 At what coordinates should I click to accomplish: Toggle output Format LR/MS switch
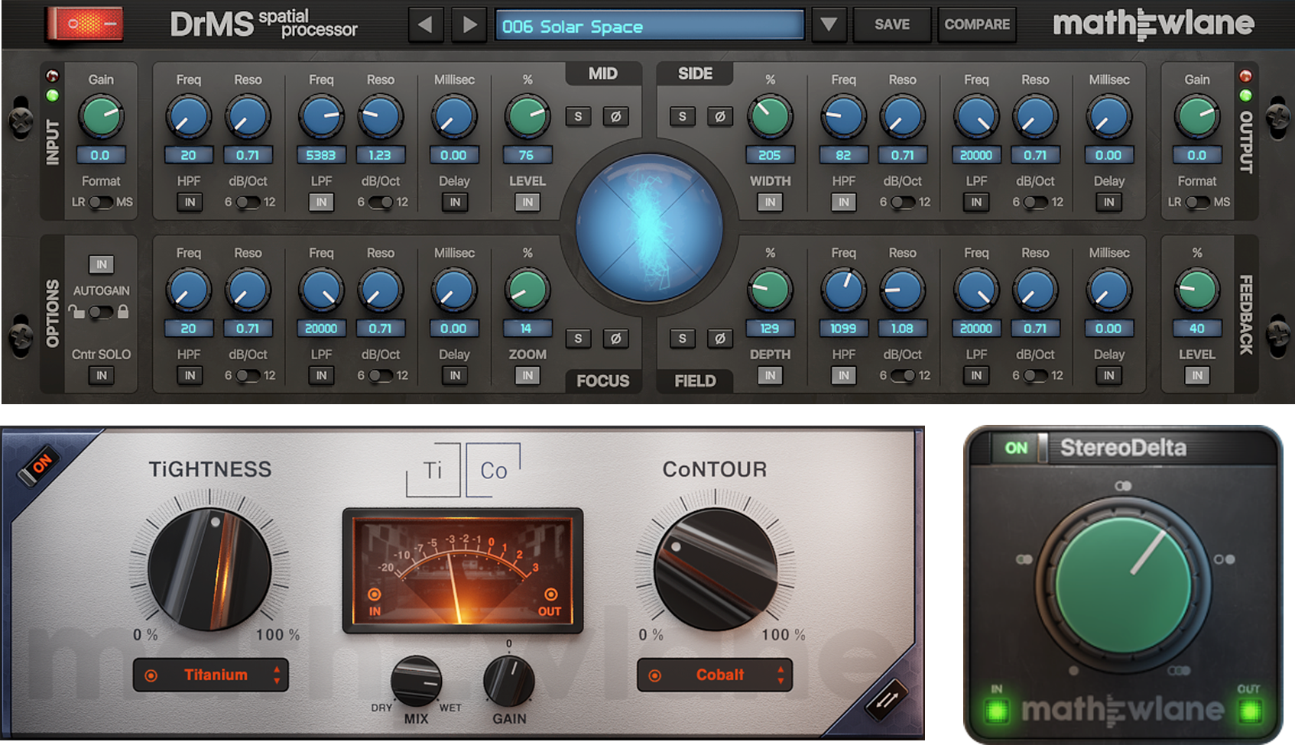tap(1198, 202)
